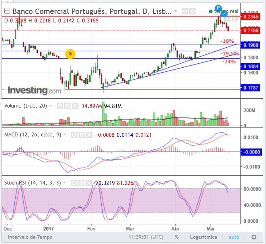This screenshot has width=266, height=244.
Task: Click the yellow S split marker
Action: click(70, 54)
